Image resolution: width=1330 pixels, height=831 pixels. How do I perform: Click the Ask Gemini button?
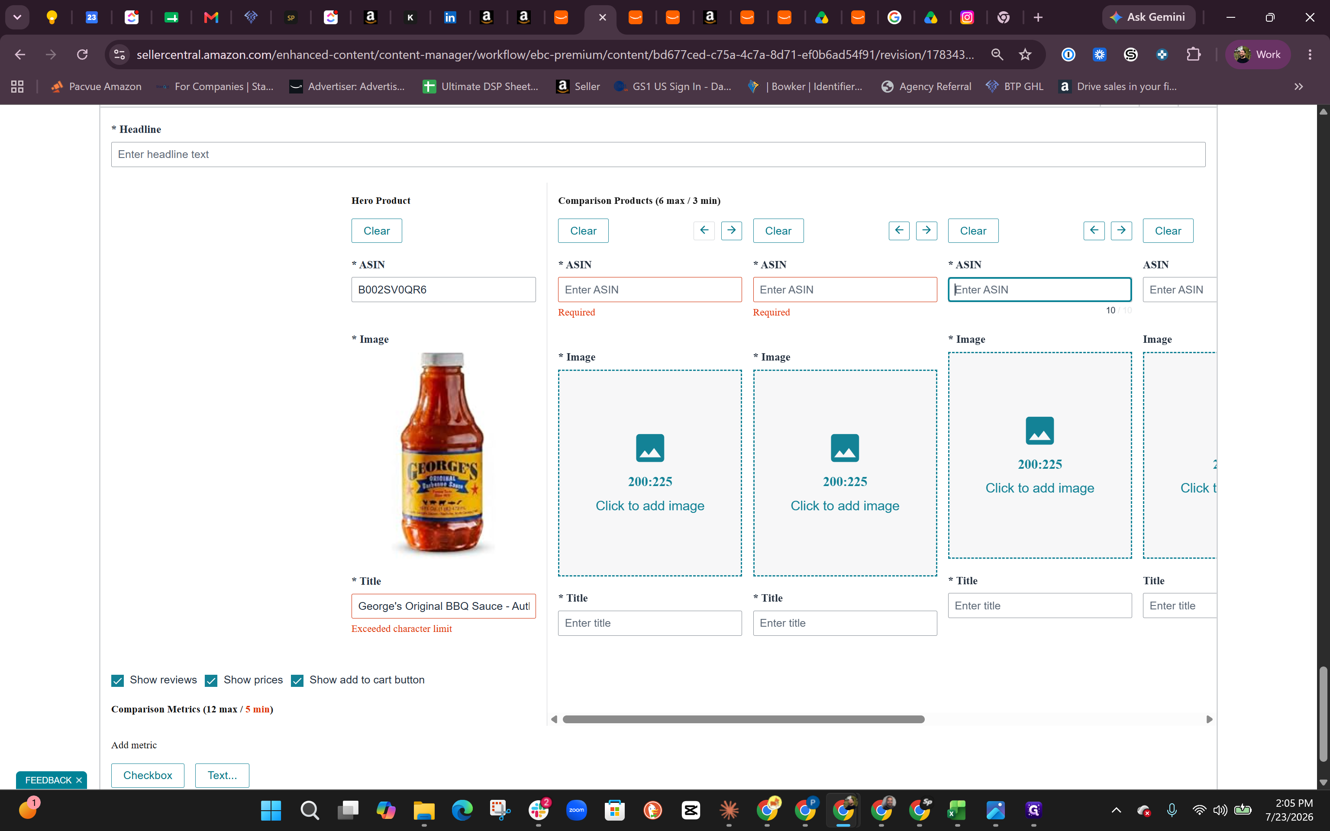(1148, 18)
